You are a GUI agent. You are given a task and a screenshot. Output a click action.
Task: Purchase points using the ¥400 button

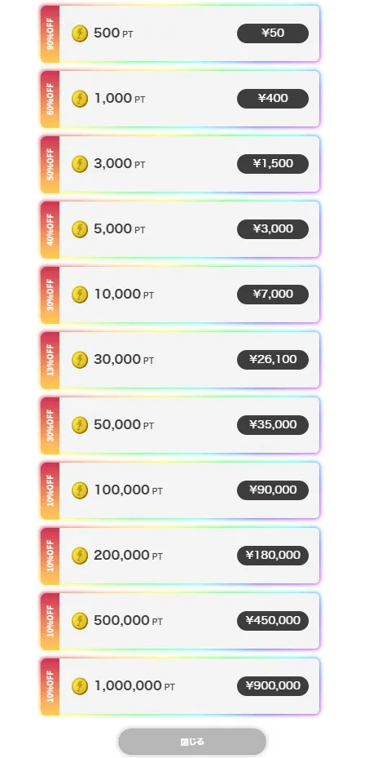tap(273, 99)
